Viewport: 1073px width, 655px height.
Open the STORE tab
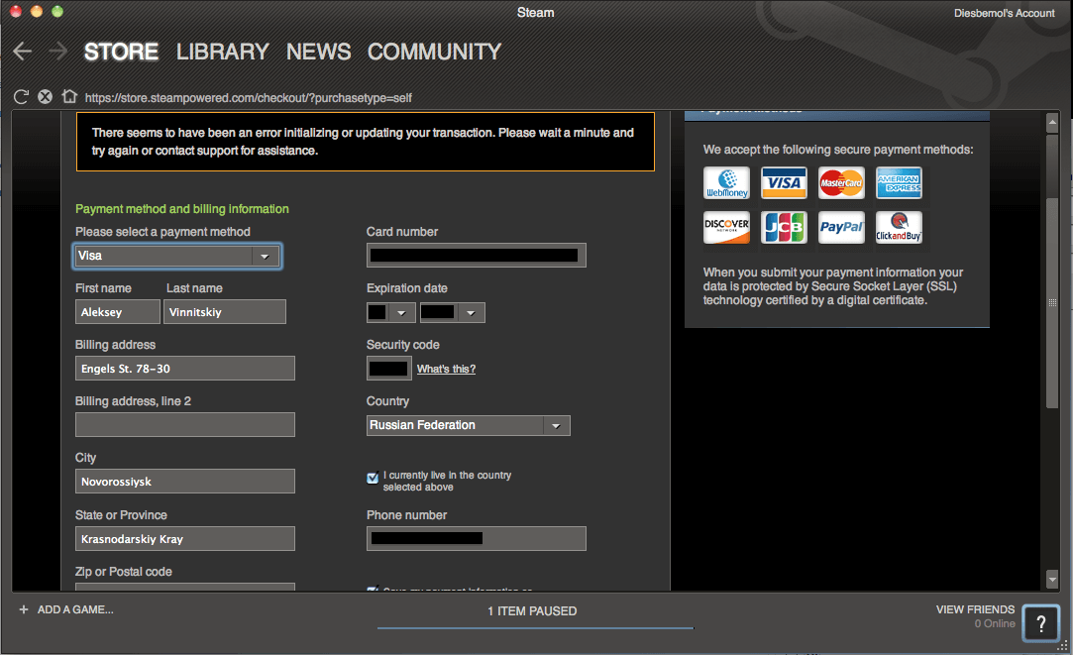[x=121, y=52]
